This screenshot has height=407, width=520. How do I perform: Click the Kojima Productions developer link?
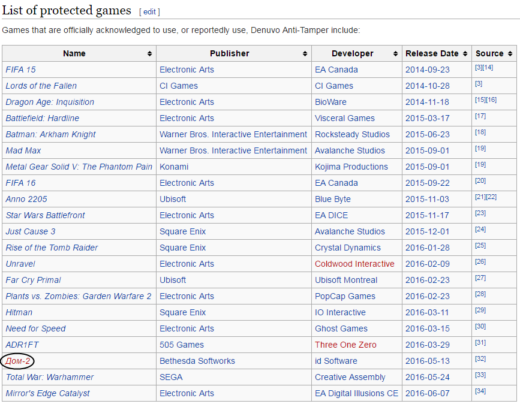pyautogui.click(x=351, y=167)
